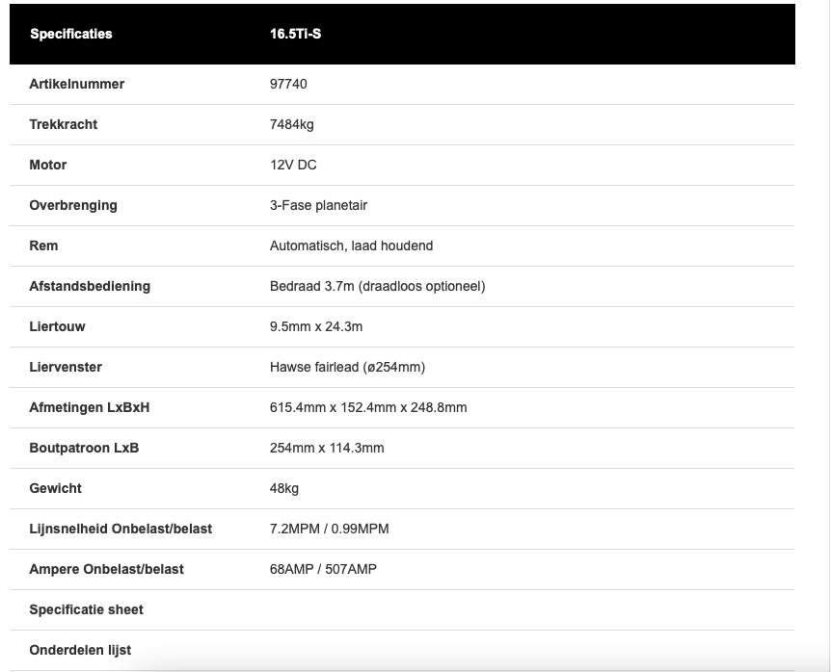
Task: Click the 12V DC motor value
Action: [293, 165]
